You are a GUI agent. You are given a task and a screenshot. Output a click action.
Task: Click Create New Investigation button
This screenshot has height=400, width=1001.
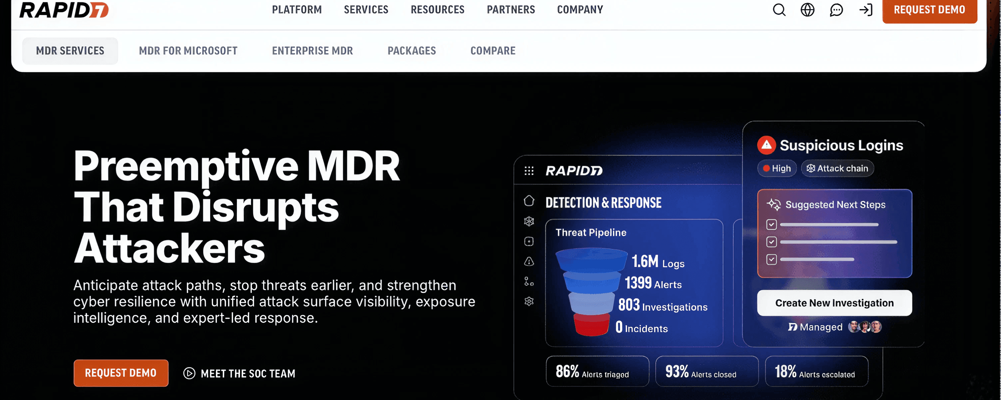834,303
